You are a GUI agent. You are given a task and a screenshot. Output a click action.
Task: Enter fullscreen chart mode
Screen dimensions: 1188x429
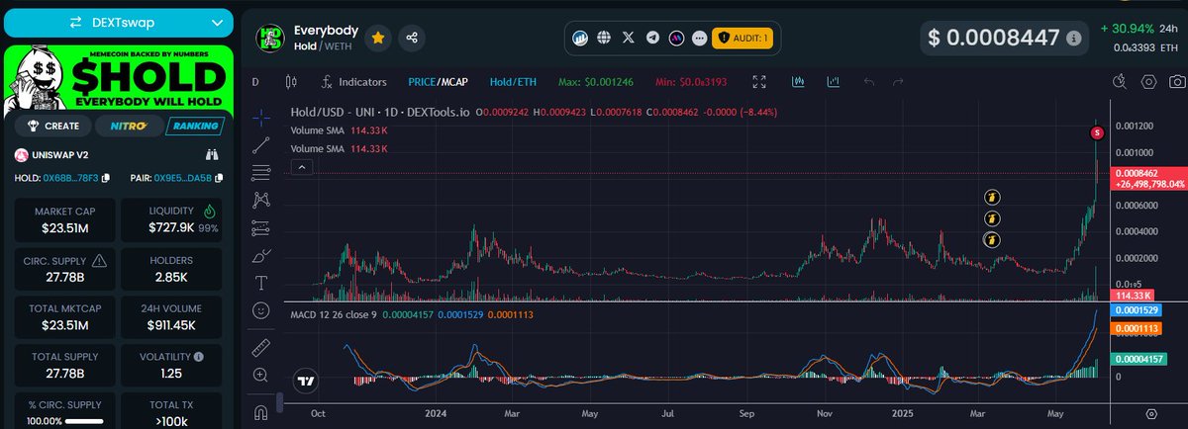click(759, 81)
